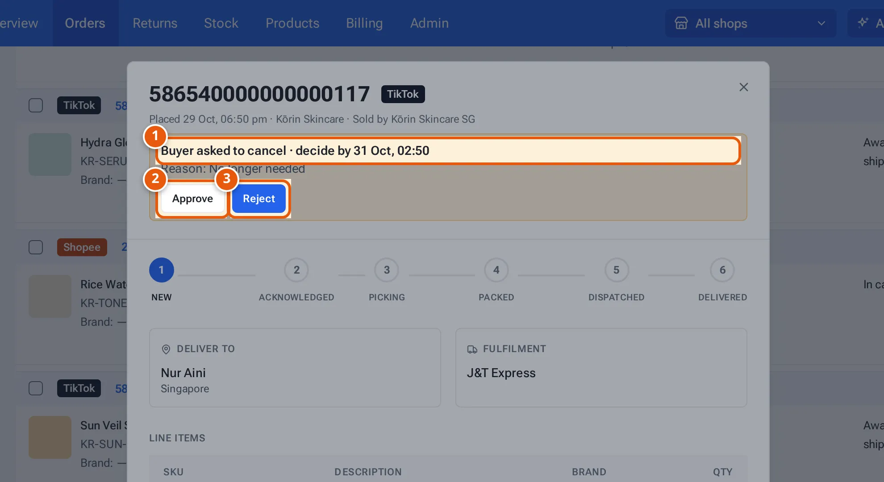Click the step 5 Dispatched progress marker
This screenshot has height=482, width=884.
click(617, 270)
